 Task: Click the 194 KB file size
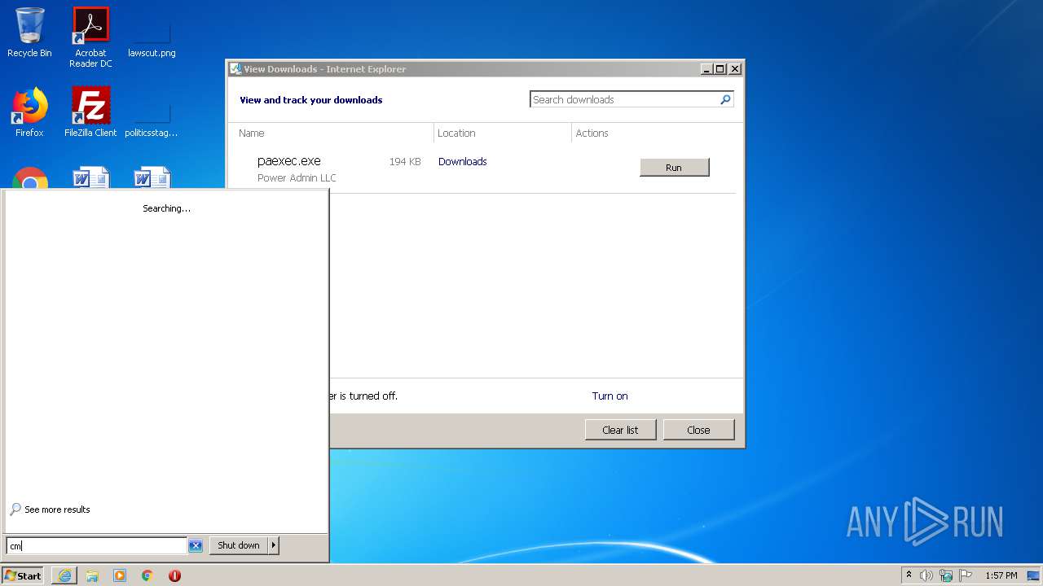pos(405,161)
